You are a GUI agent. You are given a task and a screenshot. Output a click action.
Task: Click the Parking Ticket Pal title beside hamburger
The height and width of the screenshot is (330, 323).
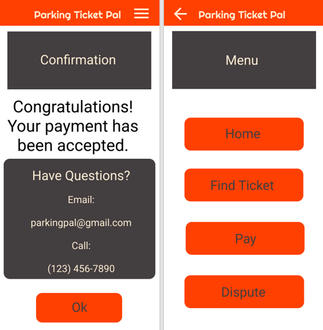pos(77,15)
